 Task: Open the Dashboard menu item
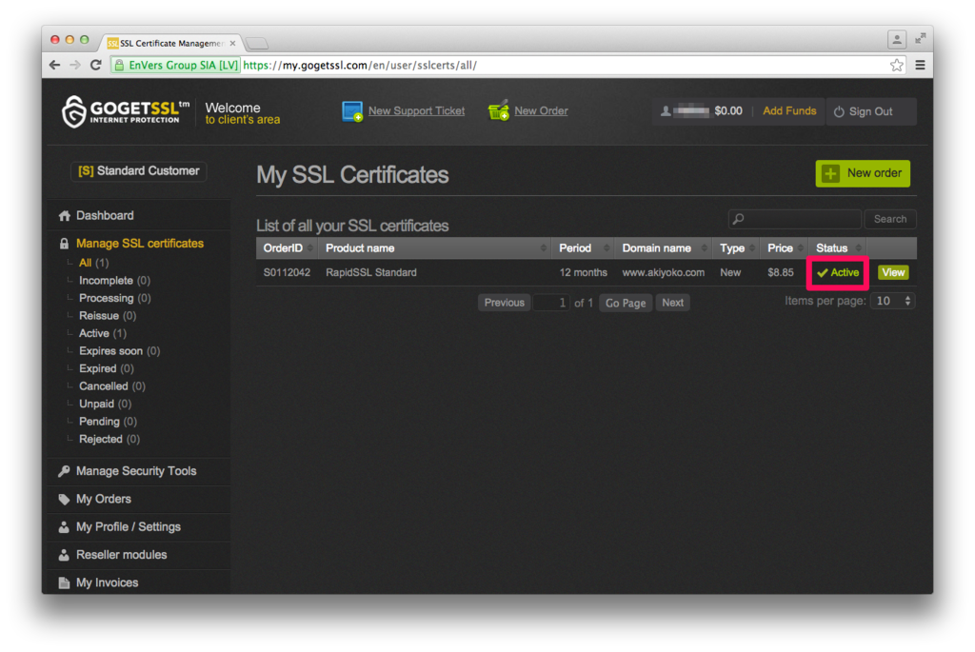105,216
